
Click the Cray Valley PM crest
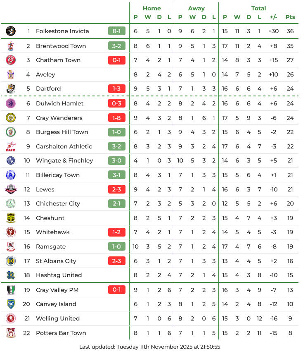pos(11,290)
